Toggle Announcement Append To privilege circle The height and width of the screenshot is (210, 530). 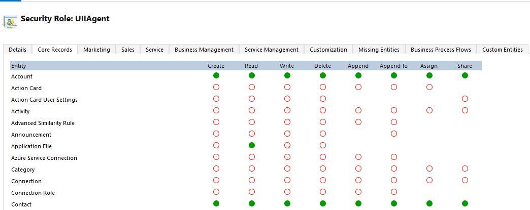pos(394,134)
